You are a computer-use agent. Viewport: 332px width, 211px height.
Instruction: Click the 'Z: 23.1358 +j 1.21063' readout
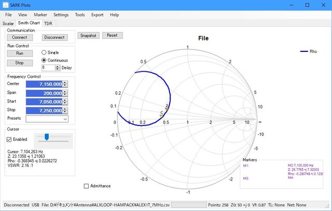coord(26,156)
